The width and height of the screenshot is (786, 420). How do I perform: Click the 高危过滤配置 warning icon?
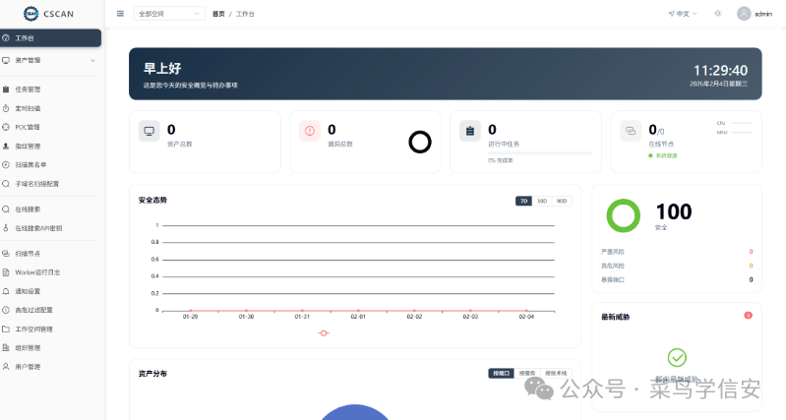[6, 310]
